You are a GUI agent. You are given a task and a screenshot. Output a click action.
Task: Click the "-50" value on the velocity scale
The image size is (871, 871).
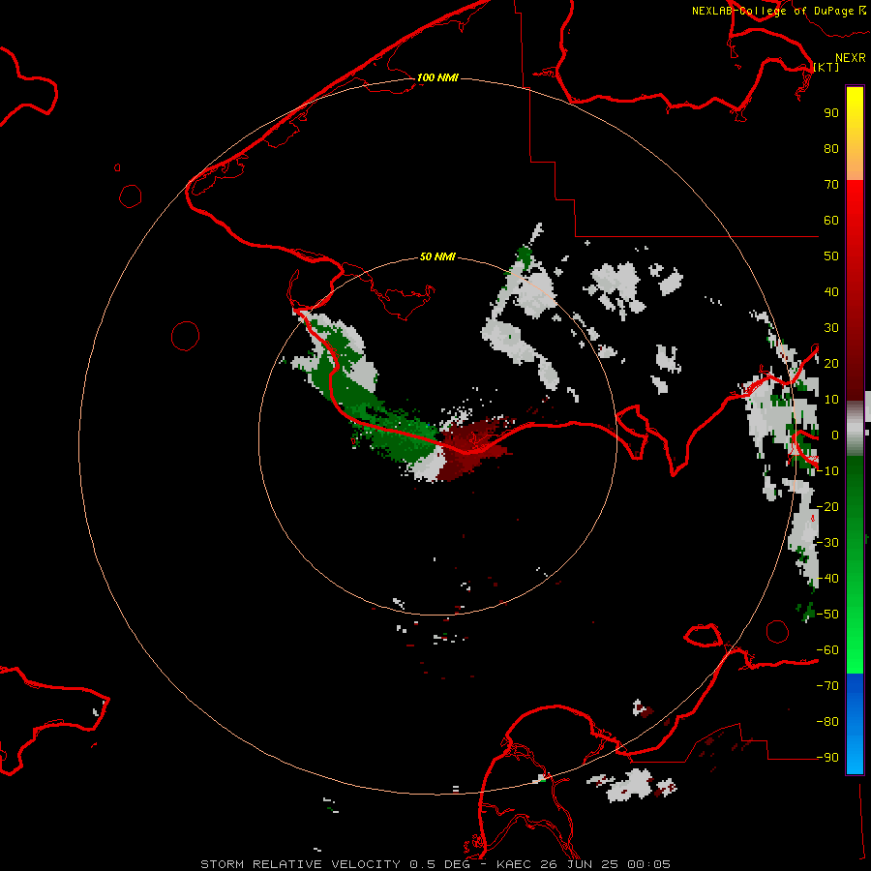pos(827,614)
